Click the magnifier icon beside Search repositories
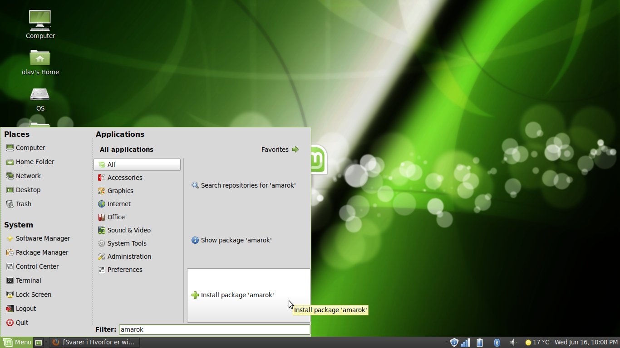 coord(195,185)
